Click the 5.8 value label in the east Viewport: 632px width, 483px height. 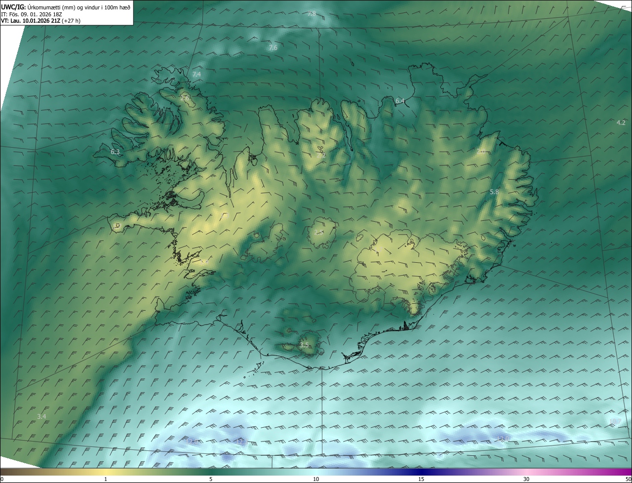[x=494, y=192]
